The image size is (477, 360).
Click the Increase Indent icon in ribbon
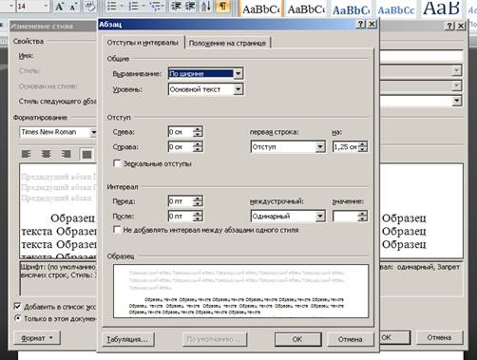190,7
